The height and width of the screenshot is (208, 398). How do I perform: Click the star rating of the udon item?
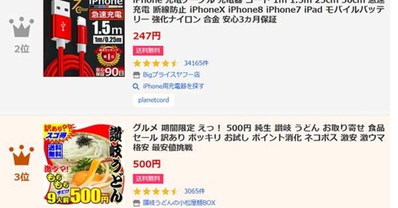pos(155,191)
